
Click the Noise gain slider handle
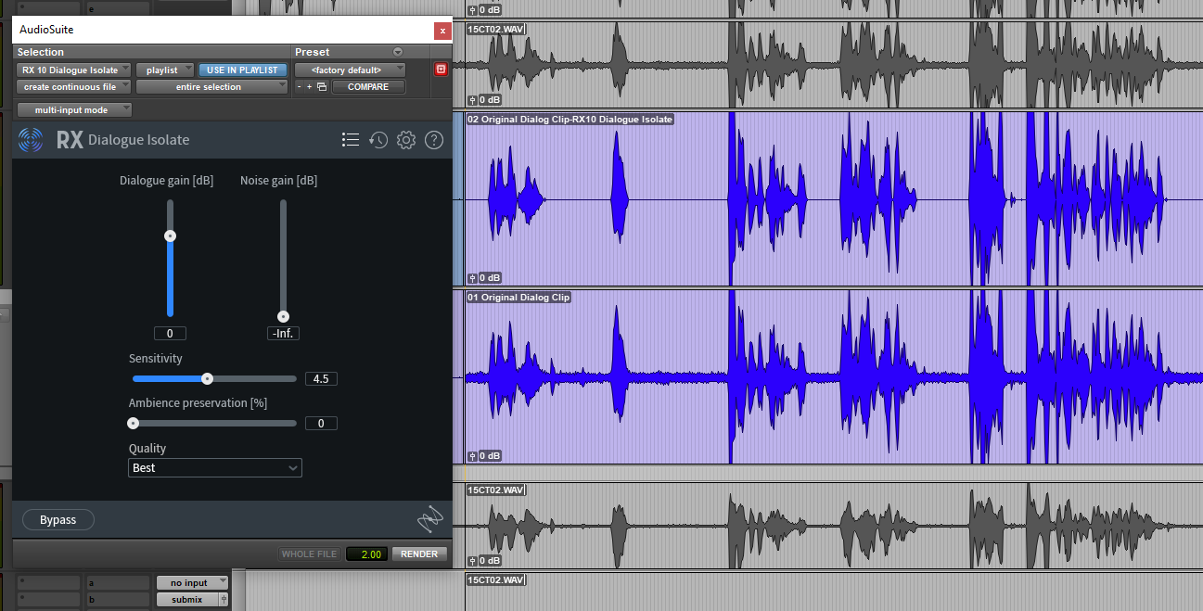click(x=283, y=317)
